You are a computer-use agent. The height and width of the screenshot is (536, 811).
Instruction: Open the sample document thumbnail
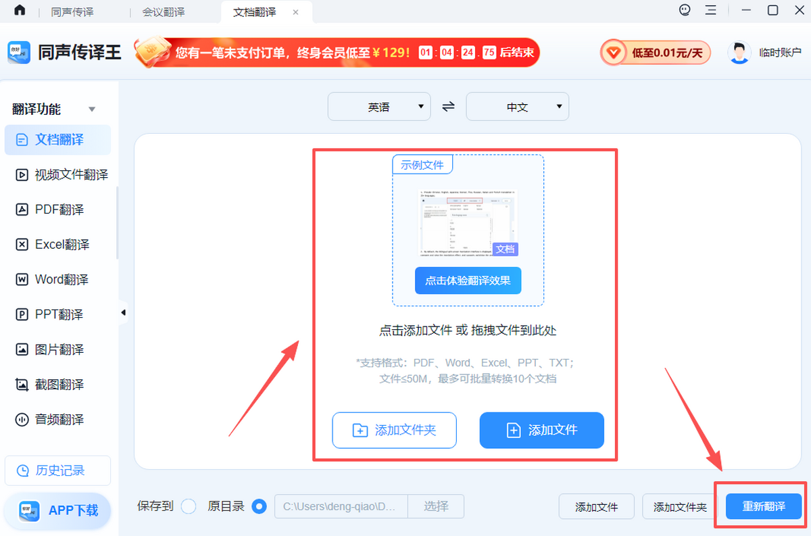pyautogui.click(x=468, y=223)
